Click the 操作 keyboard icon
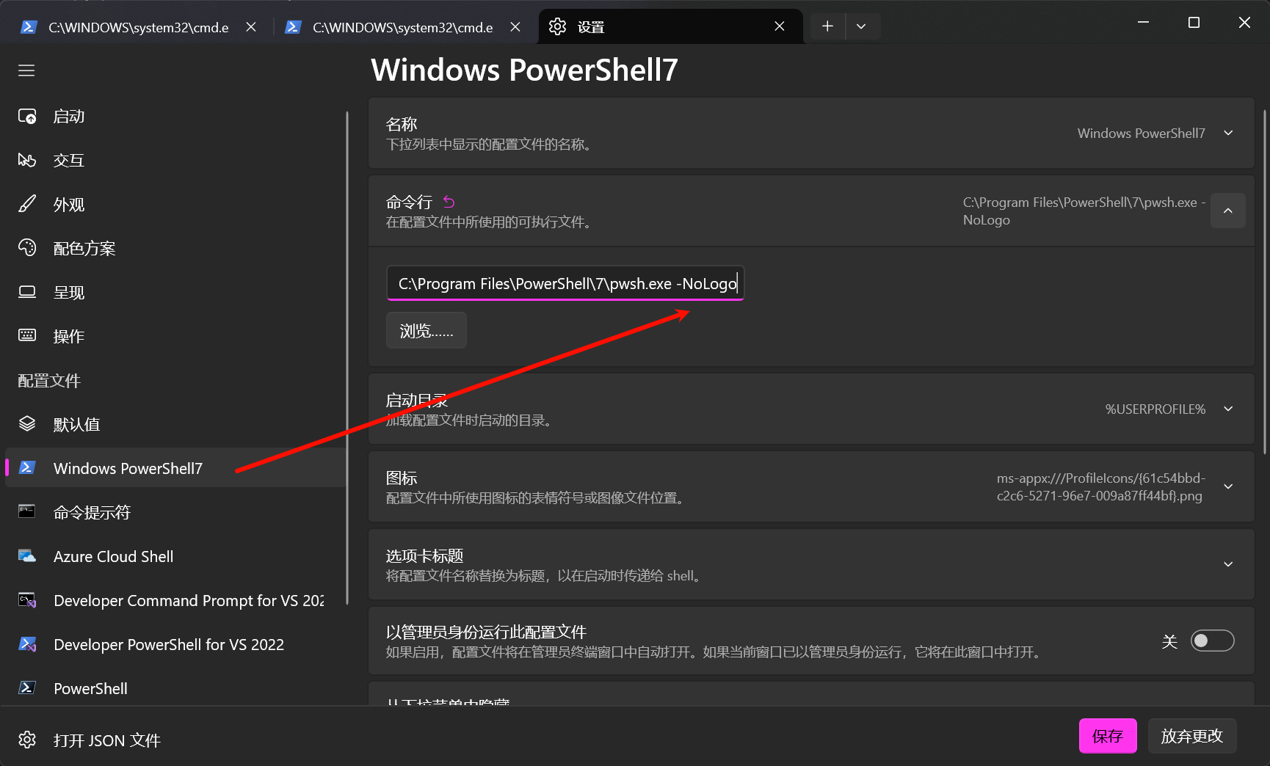 point(27,335)
